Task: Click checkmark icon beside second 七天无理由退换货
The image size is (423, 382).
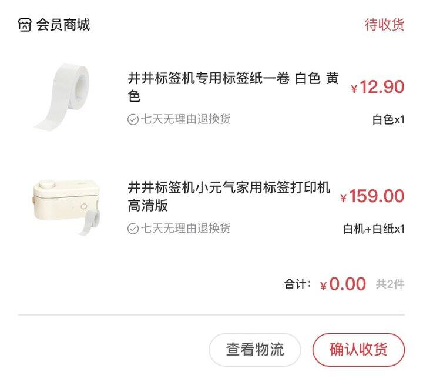Action: tap(133, 229)
